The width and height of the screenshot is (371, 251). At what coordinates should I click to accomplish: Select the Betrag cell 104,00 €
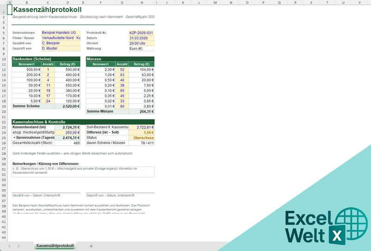[142, 69]
